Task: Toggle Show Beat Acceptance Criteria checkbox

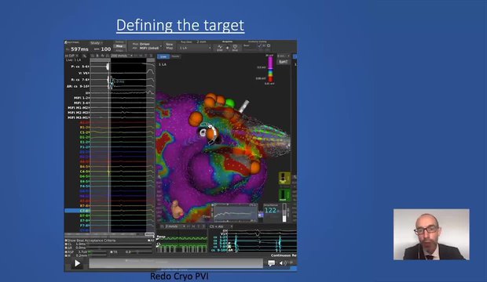Action: click(x=66, y=240)
